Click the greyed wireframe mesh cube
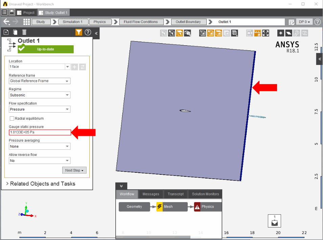 [x=226, y=33]
